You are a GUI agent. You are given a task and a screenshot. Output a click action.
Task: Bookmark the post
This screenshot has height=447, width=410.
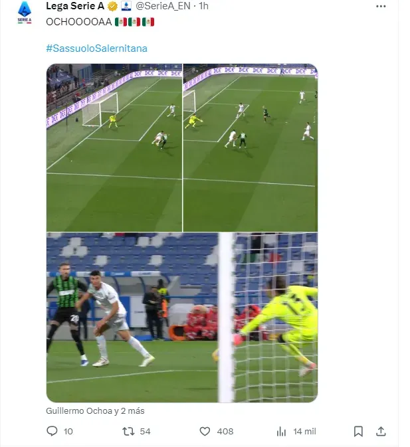click(x=358, y=431)
